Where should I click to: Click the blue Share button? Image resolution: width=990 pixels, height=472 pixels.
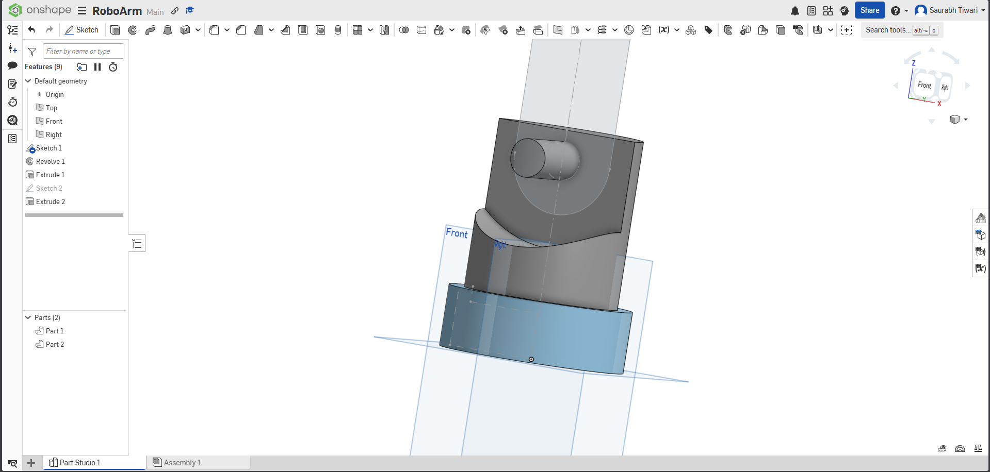870,10
